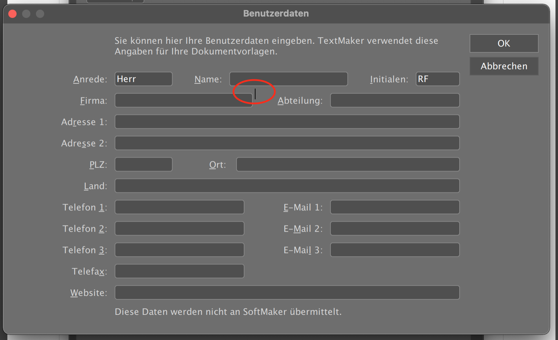Click the E-Mail 2 label
558x340 pixels.
pyautogui.click(x=303, y=229)
